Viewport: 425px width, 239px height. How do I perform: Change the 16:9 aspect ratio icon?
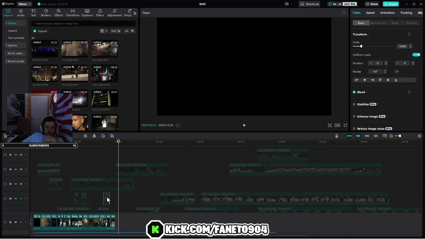pos(337,125)
